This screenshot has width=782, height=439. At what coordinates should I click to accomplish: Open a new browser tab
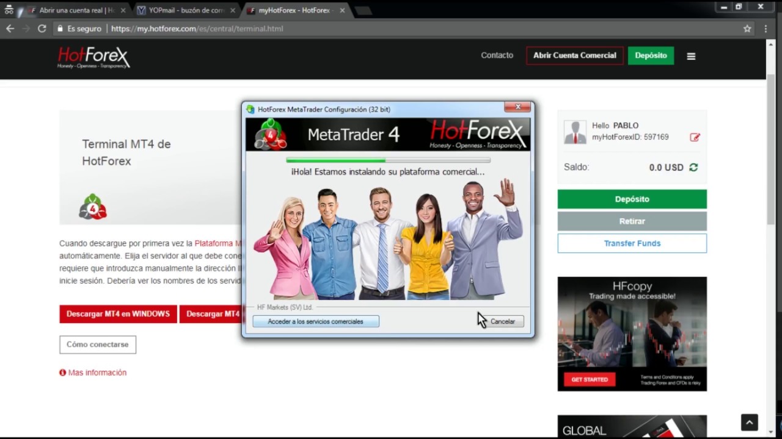pos(362,10)
